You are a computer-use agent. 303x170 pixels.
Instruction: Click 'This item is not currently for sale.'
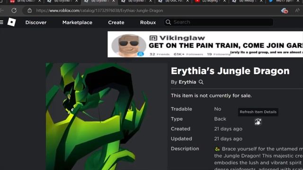click(x=211, y=95)
